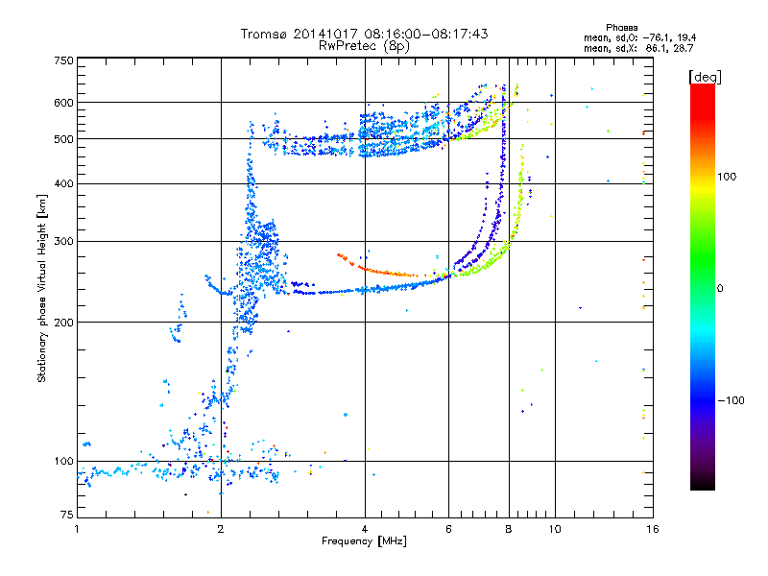
Task: Click the x-axis tick label '2'
Action: tap(221, 529)
